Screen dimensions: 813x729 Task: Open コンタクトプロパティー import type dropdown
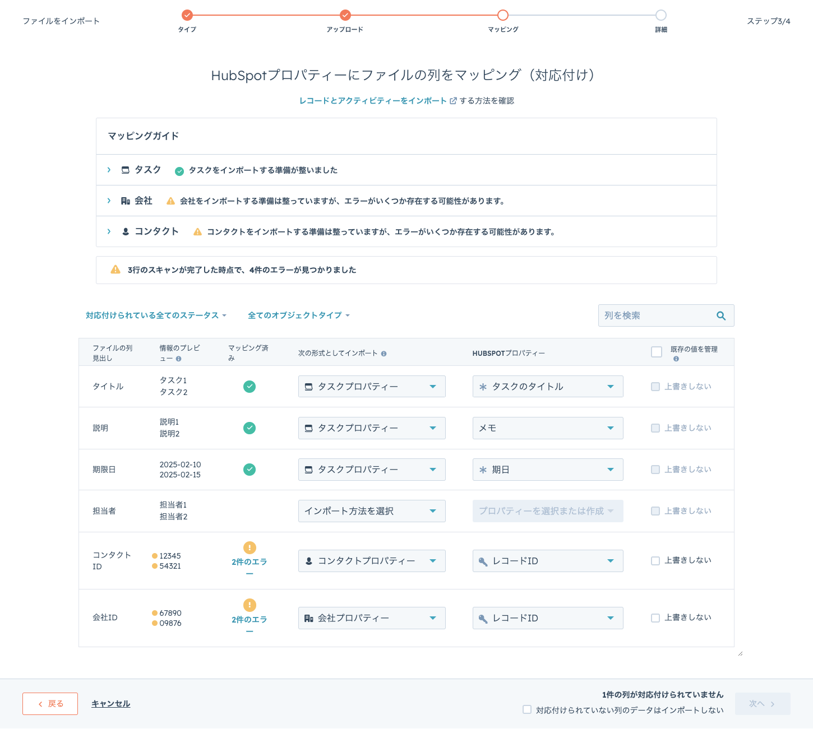point(372,561)
